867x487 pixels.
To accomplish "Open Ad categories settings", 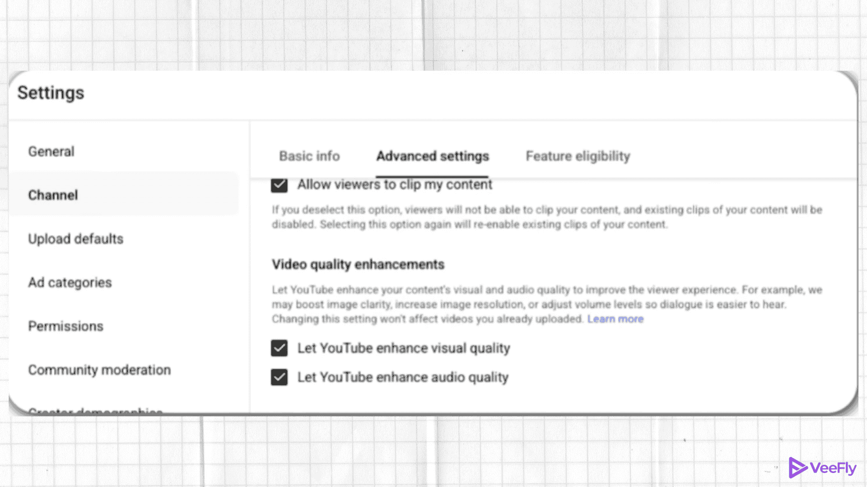I will 70,283.
